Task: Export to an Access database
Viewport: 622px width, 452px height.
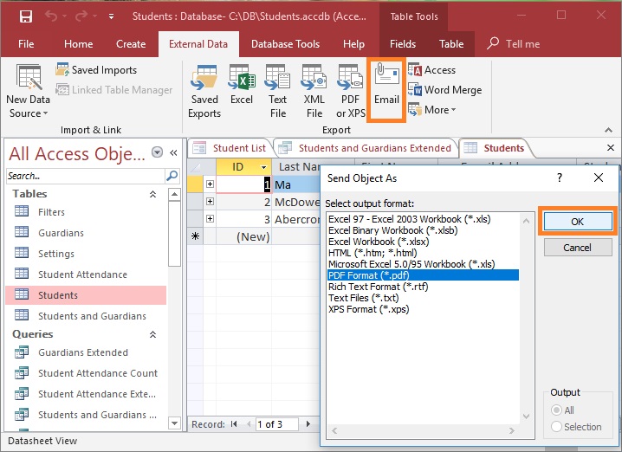Action: point(432,70)
